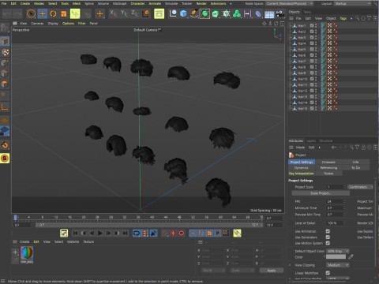The width and height of the screenshot is (379, 284).
Task: Open the Node Space dropdown
Action: [289, 4]
